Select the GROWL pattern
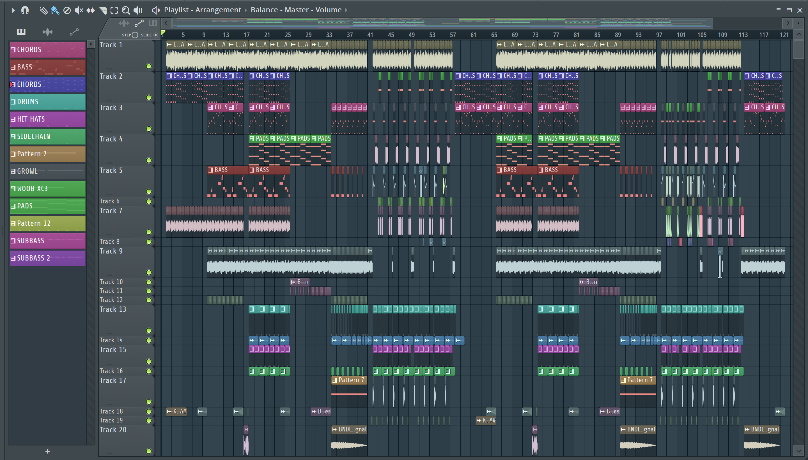Screen dimensions: 808x460 click(47, 171)
